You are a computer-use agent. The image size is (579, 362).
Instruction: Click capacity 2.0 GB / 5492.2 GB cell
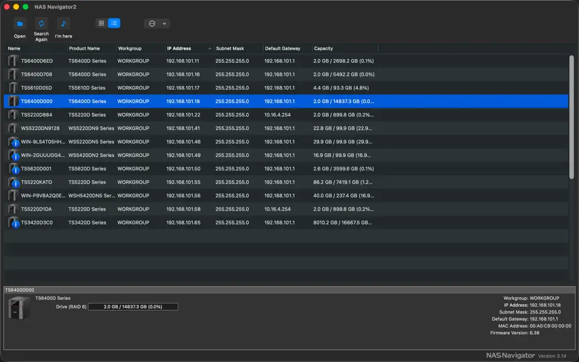344,74
